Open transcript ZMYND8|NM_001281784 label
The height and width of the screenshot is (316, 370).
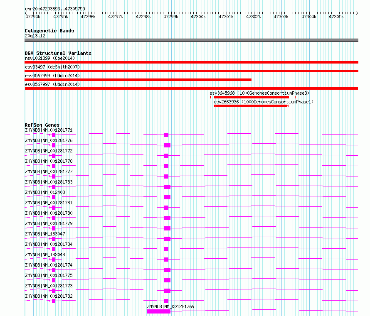(x=49, y=244)
